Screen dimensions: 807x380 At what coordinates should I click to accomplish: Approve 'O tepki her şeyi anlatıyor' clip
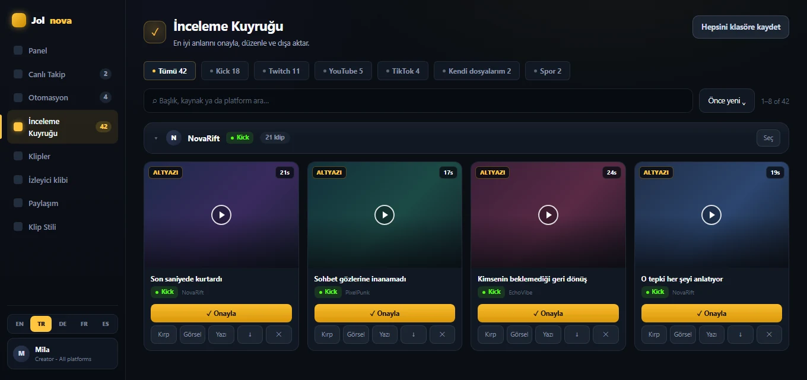pos(711,313)
